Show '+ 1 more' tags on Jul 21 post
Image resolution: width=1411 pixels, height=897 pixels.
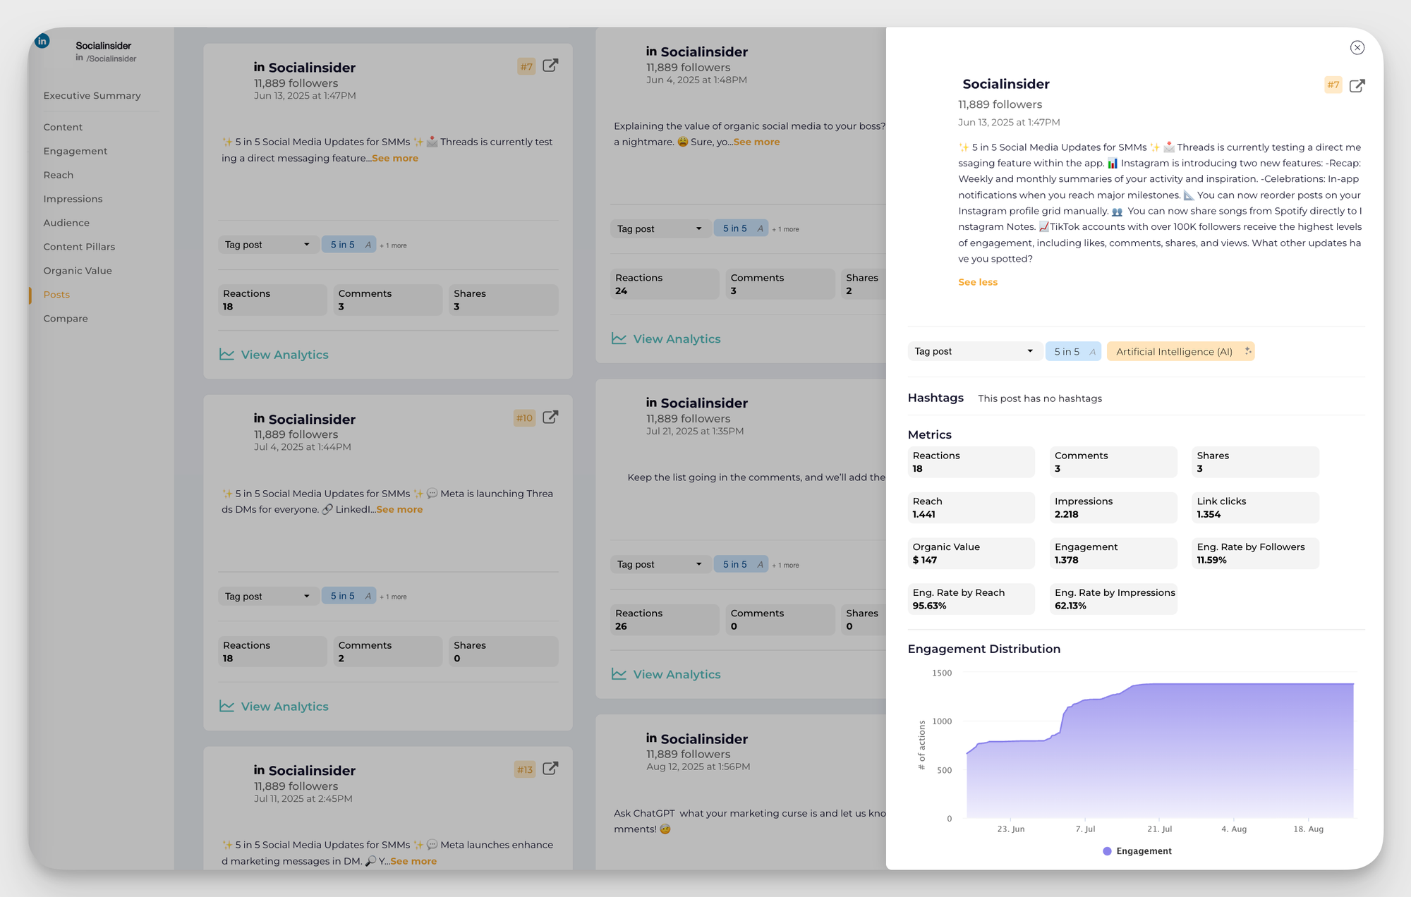(x=785, y=565)
